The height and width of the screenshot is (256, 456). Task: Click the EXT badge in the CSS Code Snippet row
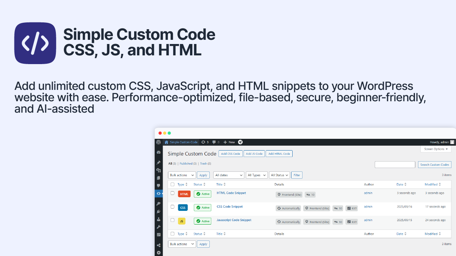(x=351, y=208)
